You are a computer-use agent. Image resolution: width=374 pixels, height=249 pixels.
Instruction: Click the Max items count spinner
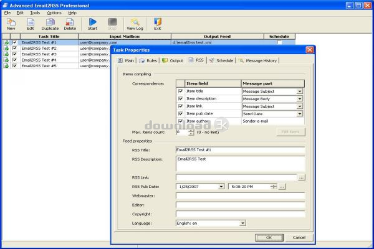(x=191, y=132)
